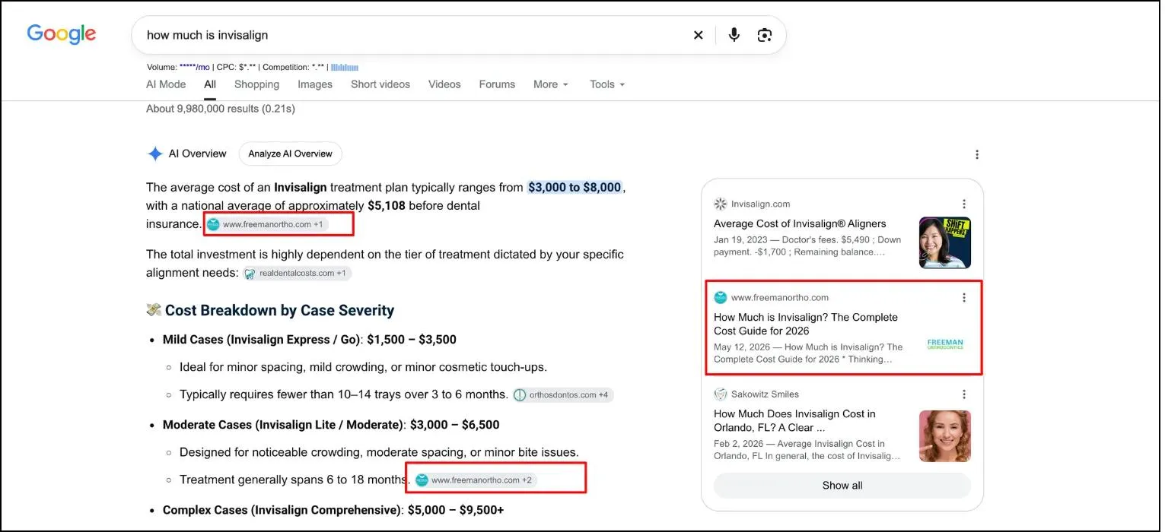
Task: Click the money emoji beside Cost Breakdown
Action: 154,310
